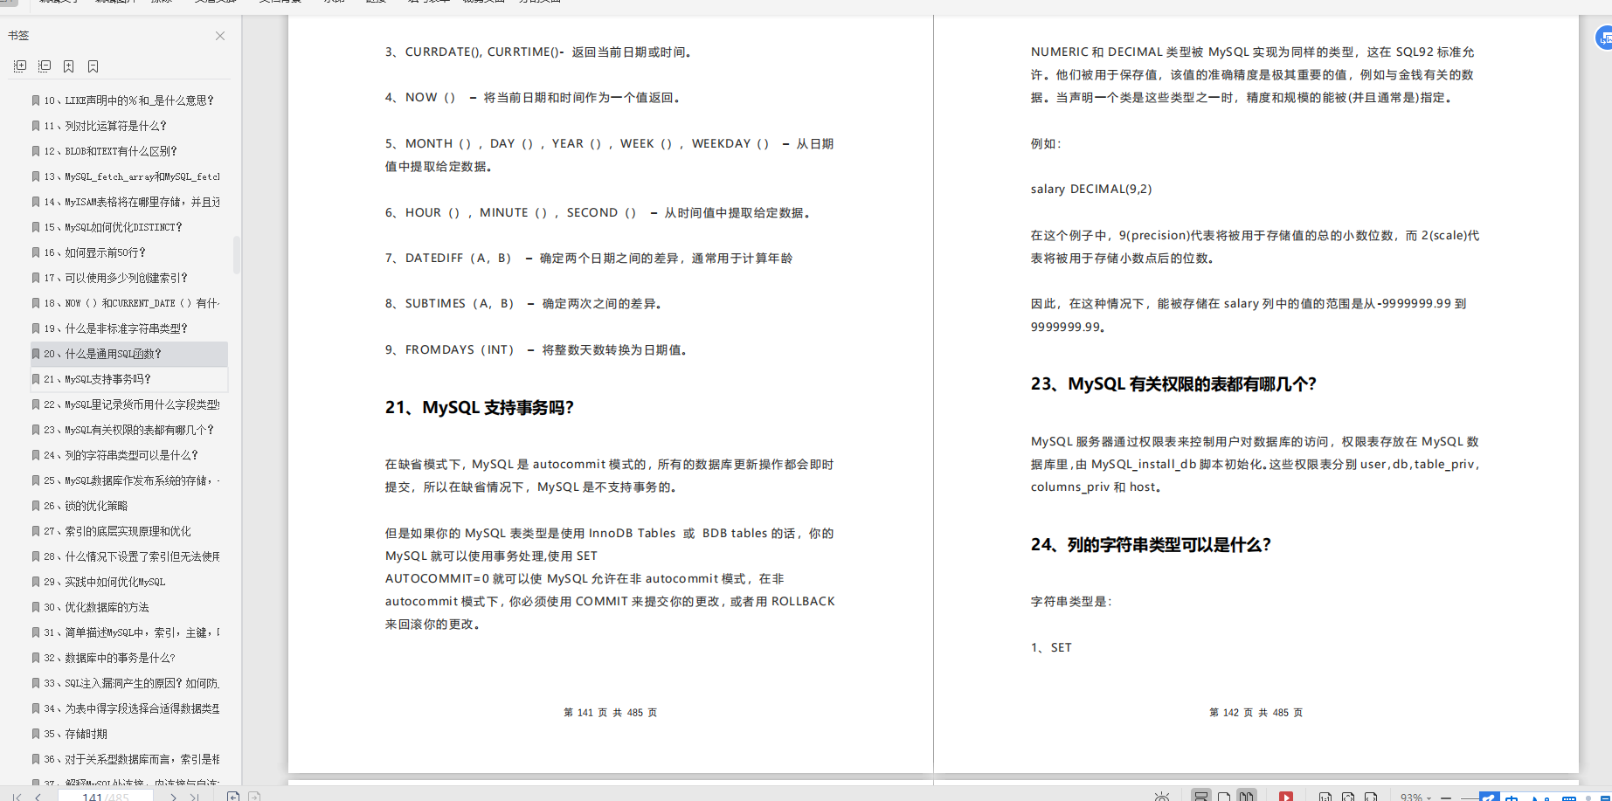1612x801 pixels.
Task: Open bookmark '21、MySQL支持事务吗?'
Action: 128,379
